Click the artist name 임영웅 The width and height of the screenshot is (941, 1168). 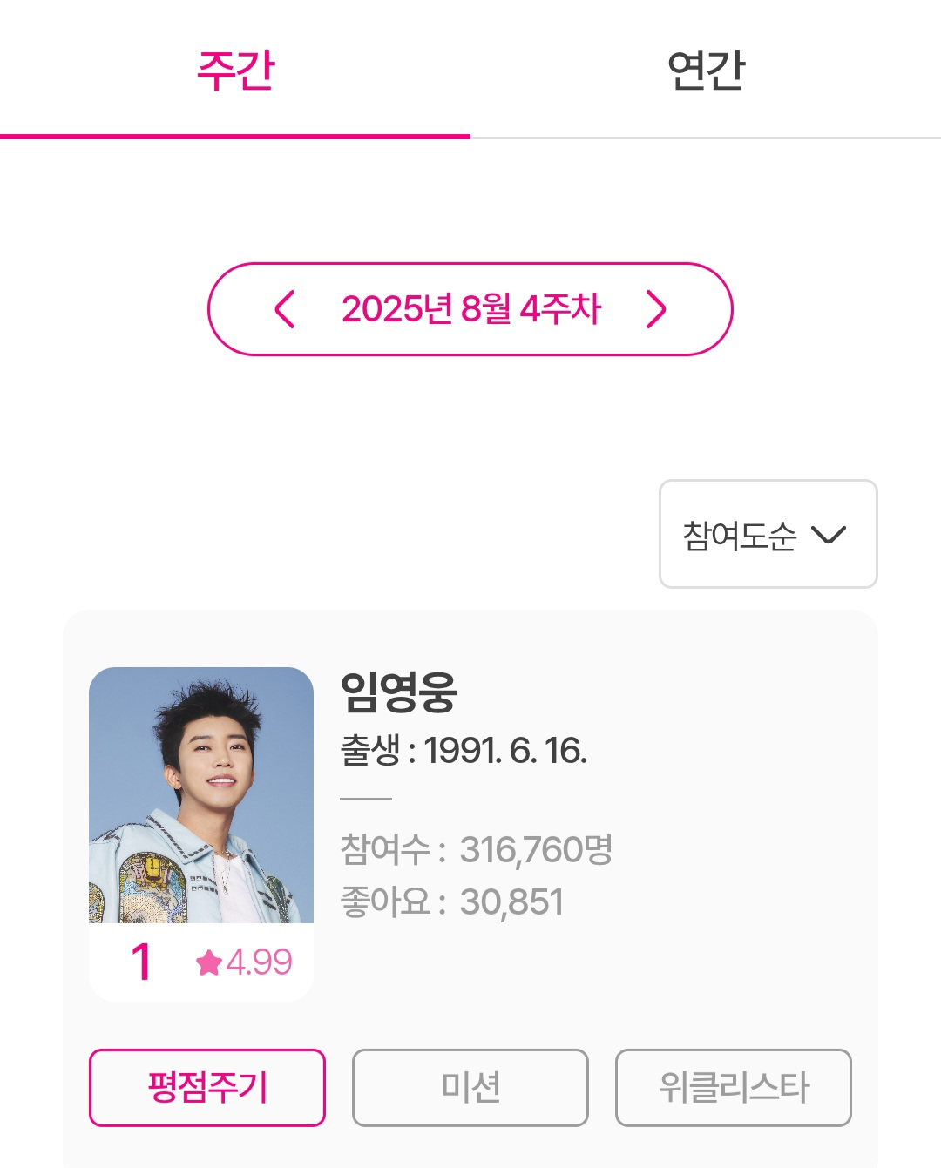click(x=398, y=692)
